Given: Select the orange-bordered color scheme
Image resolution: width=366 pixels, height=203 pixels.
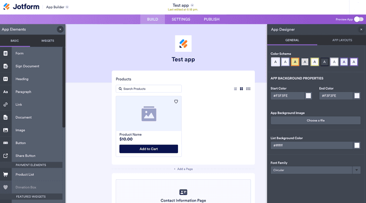Looking at the screenshot, I should 295,62.
